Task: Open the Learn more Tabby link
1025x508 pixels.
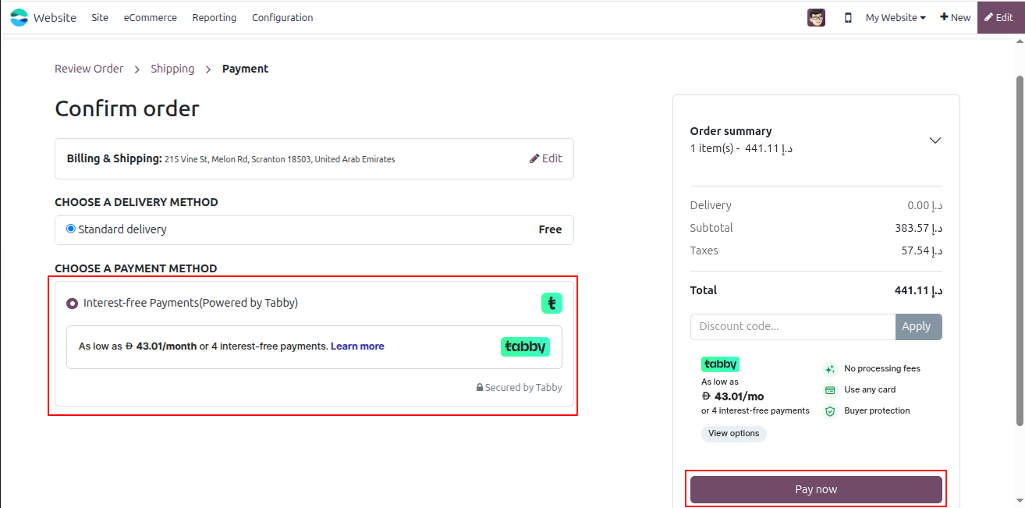Action: [357, 346]
